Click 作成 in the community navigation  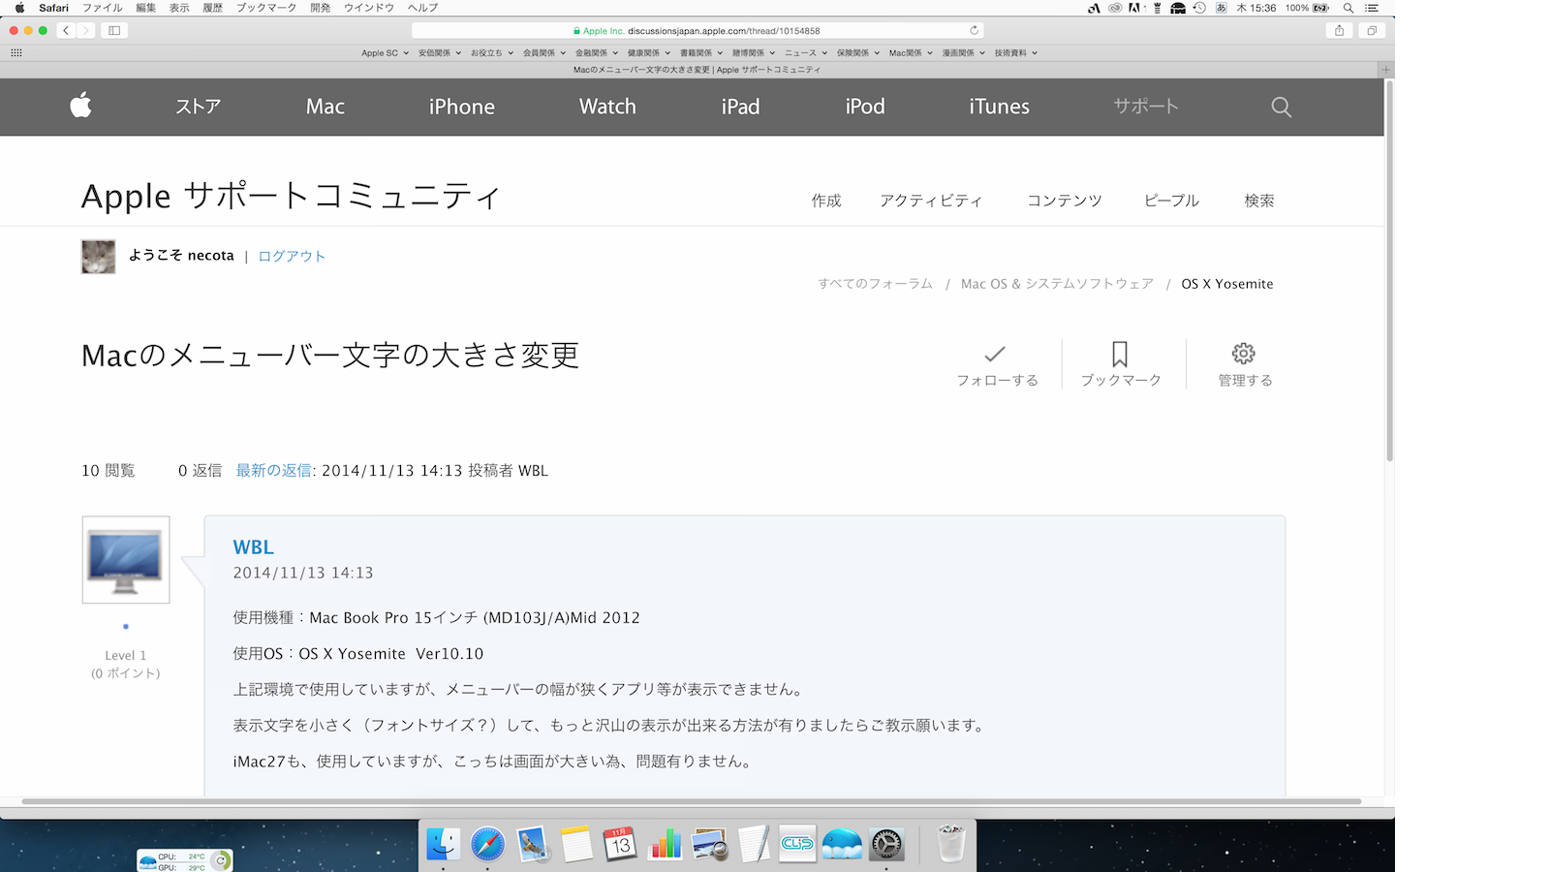[x=826, y=201]
